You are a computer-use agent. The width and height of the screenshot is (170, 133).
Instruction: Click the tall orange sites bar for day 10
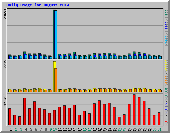pyautogui.click(x=56, y=80)
